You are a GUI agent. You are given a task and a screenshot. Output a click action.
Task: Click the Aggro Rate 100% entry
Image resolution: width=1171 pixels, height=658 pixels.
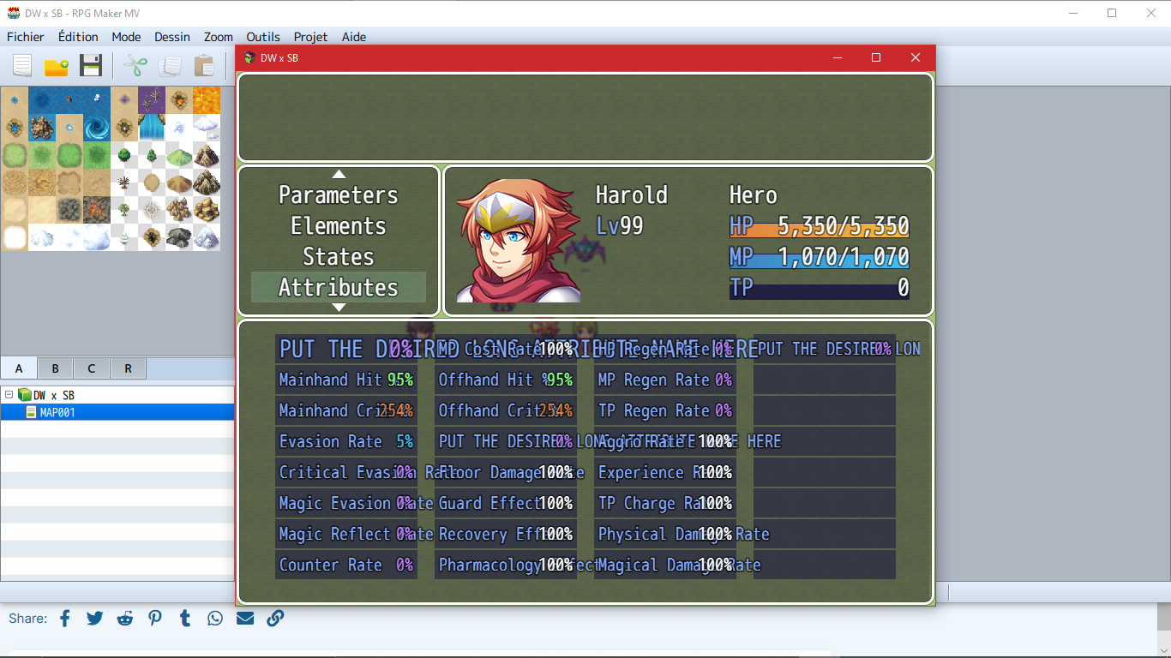tap(665, 441)
